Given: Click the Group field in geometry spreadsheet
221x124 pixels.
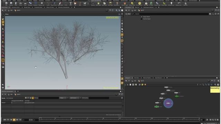Looking at the screenshot, I should tap(49, 98).
